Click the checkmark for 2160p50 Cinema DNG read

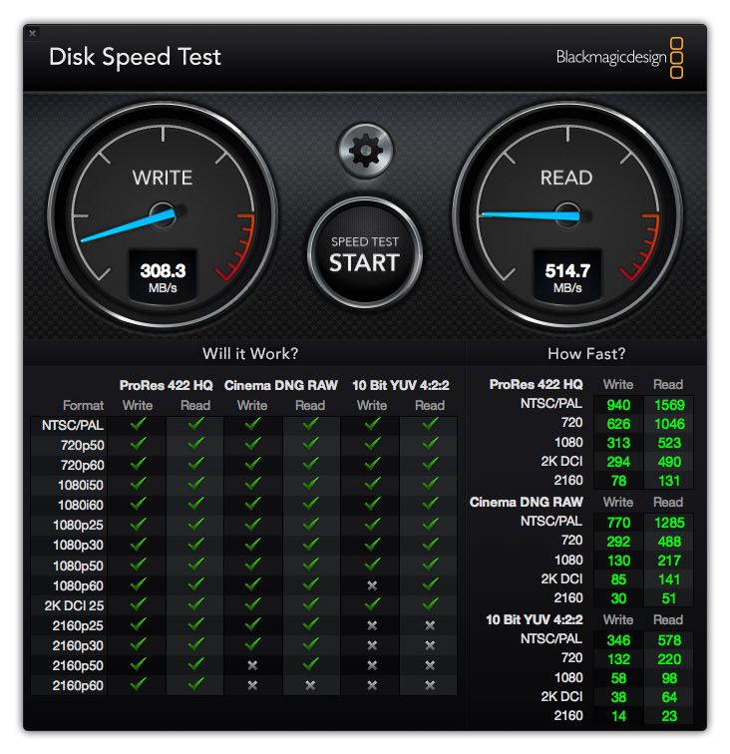311,664
